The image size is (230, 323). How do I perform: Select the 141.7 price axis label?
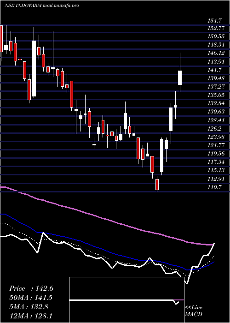[215, 70]
